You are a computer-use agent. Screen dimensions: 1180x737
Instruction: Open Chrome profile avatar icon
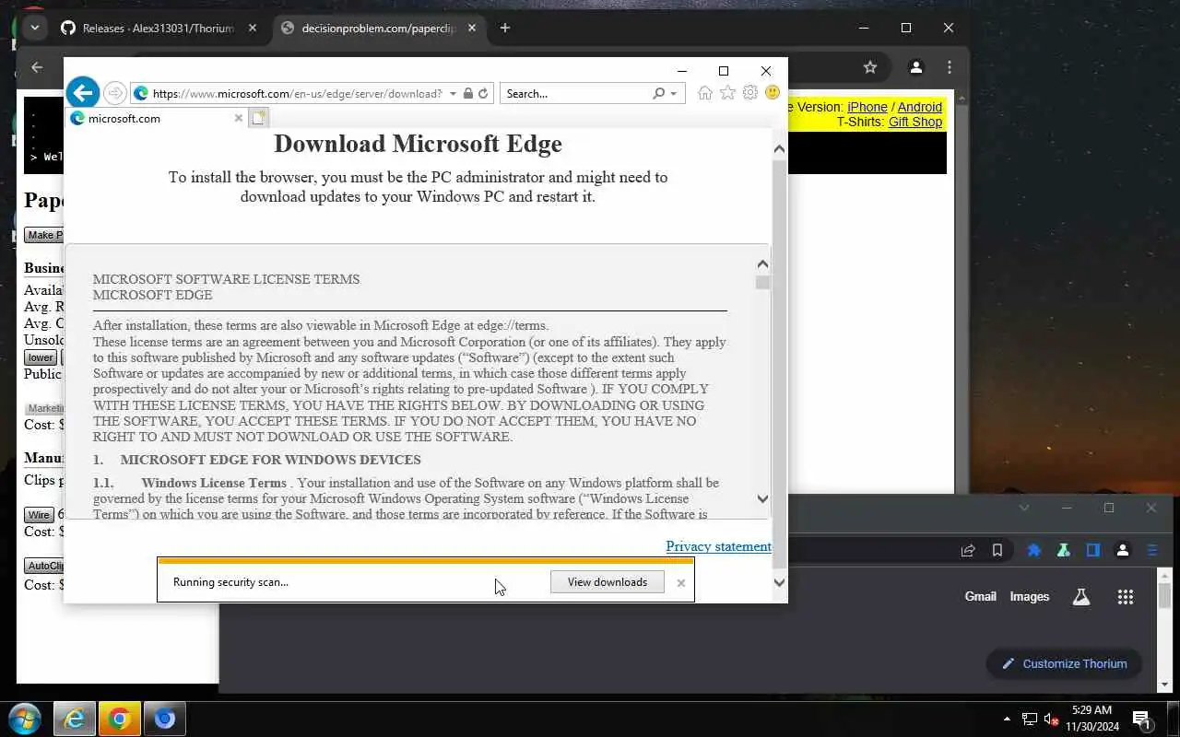(915, 66)
